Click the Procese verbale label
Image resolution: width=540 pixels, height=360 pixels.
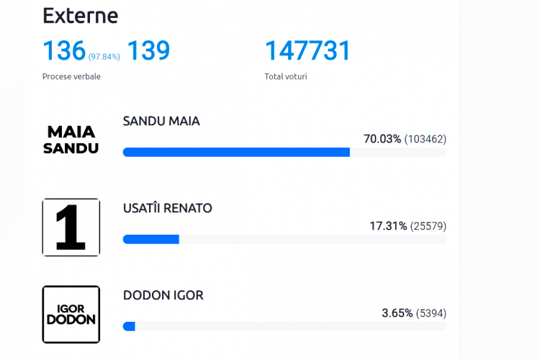click(71, 76)
